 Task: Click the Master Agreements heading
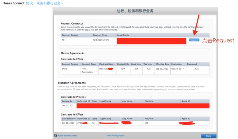pyautogui.click(x=72, y=53)
